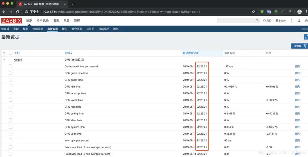Open the 报表 menu

[x=56, y=21]
